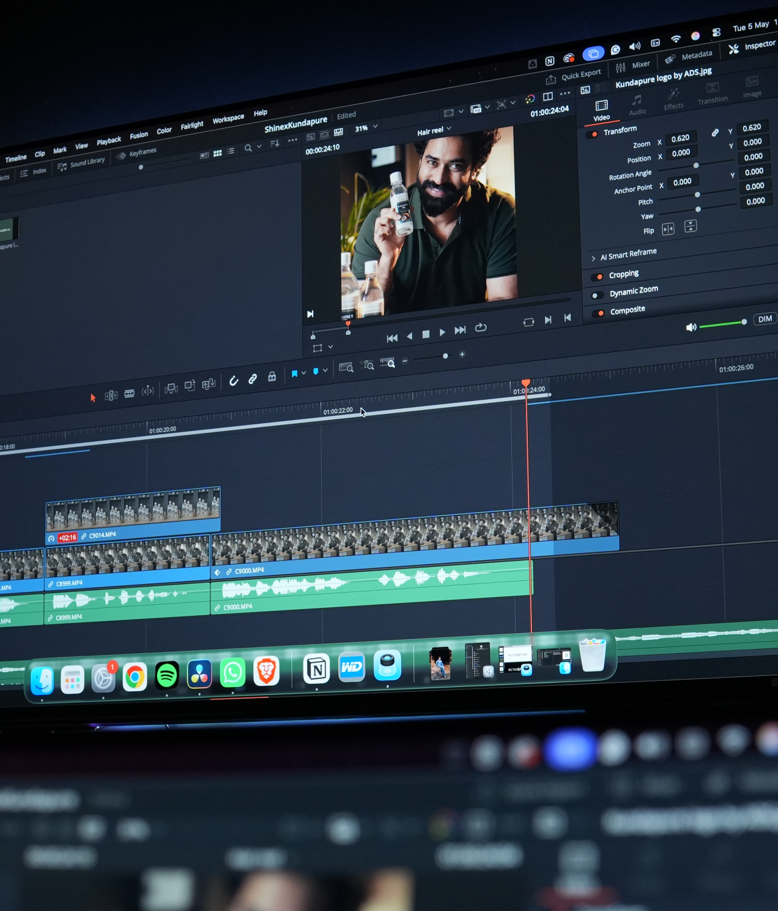Toggle the Inspector panel
This screenshot has width=778, height=911.
[752, 47]
